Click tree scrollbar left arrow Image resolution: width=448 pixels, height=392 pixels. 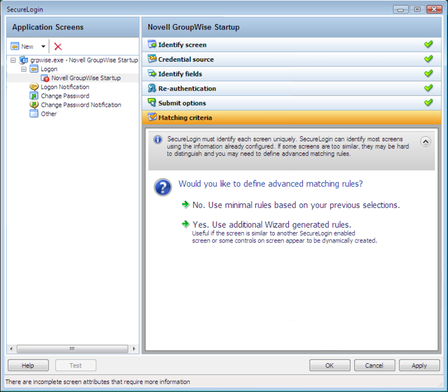[x=11, y=349]
